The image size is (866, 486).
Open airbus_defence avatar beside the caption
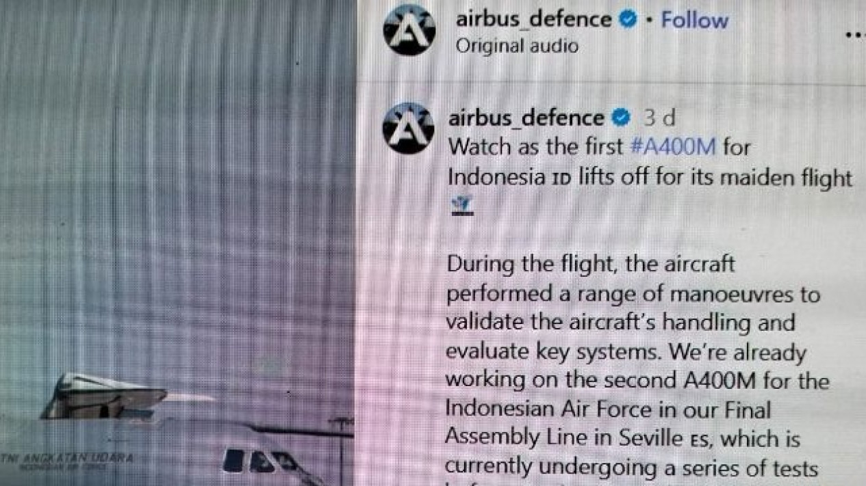[408, 128]
